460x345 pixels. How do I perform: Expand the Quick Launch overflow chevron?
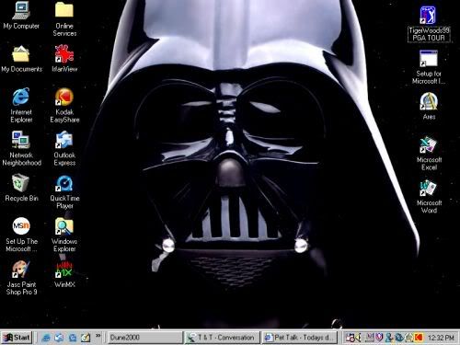coord(98,336)
